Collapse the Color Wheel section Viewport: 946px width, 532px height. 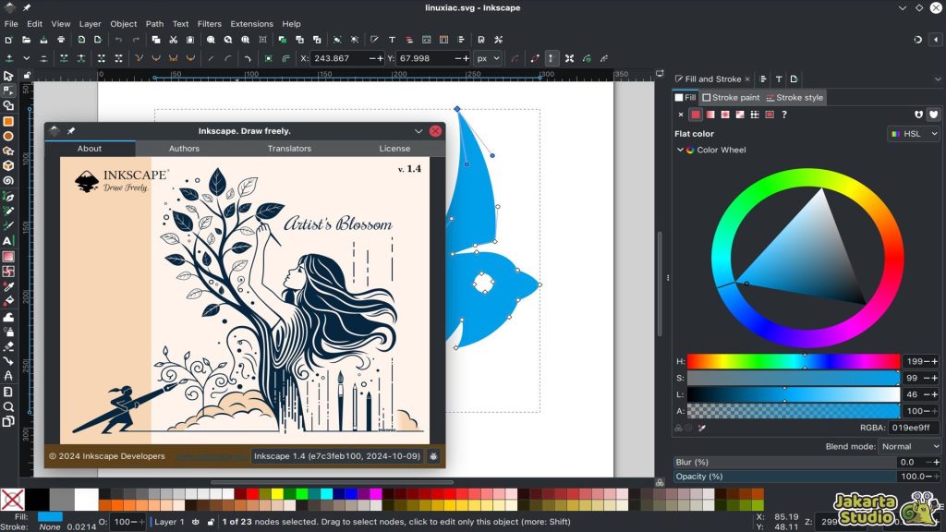pos(681,150)
